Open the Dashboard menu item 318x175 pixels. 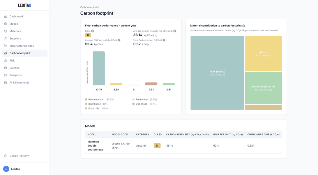pyautogui.click(x=24, y=16)
